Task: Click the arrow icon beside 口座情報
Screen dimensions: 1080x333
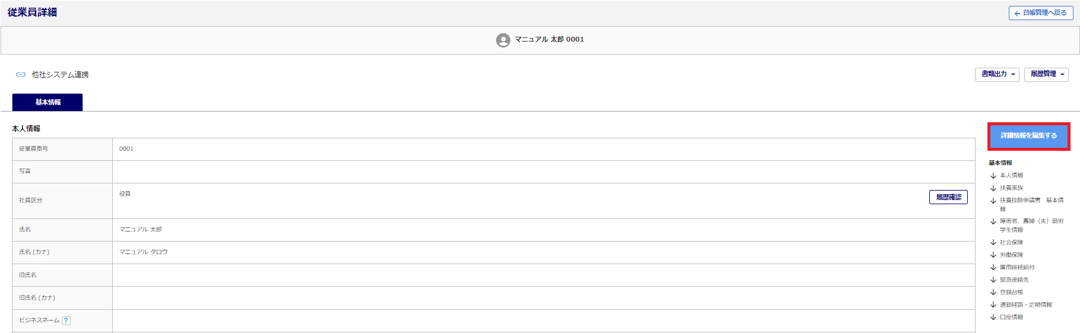Action: (993, 318)
